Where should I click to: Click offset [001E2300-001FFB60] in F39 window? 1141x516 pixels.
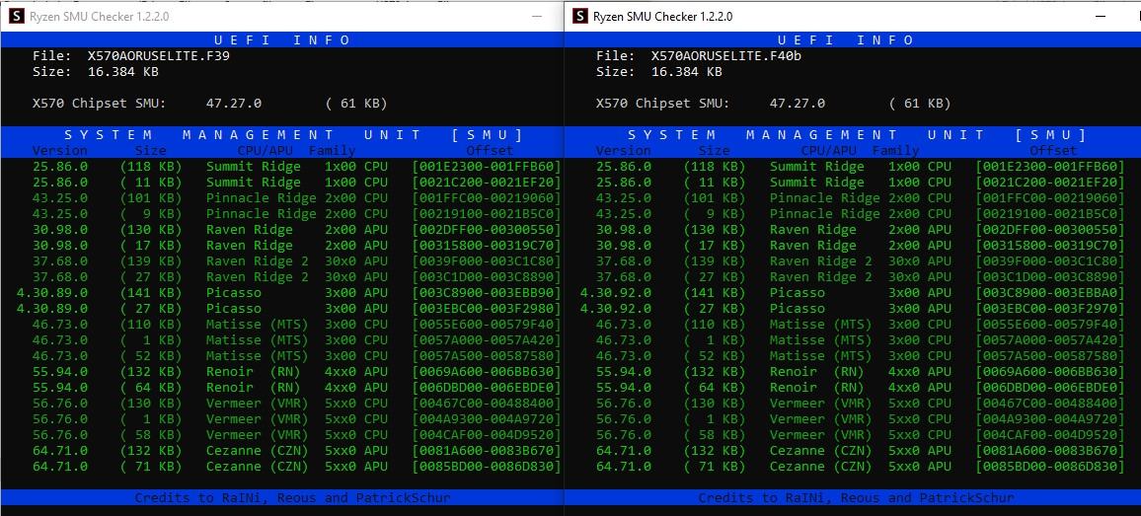coord(487,166)
